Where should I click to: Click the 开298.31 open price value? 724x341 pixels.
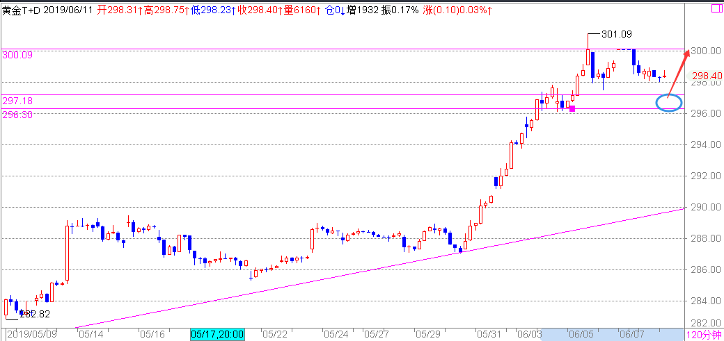(118, 10)
